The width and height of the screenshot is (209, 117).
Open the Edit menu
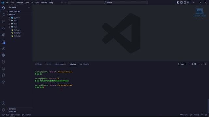coord(12,3)
